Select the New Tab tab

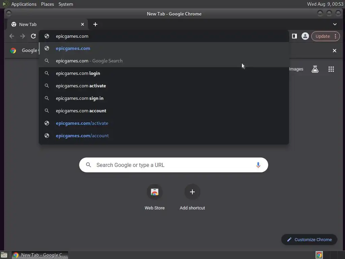pos(48,24)
